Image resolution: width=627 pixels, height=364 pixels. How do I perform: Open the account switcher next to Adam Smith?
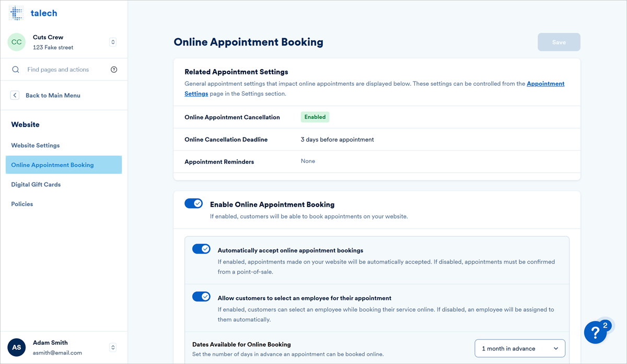pyautogui.click(x=113, y=347)
